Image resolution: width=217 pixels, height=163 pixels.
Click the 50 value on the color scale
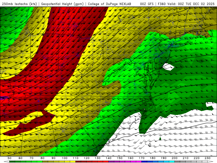[x=9, y=158]
